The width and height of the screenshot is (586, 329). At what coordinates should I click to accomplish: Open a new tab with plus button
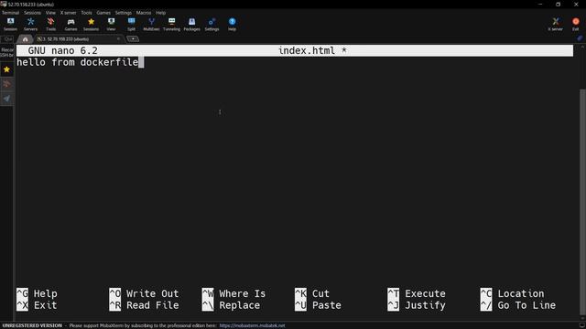(x=133, y=38)
